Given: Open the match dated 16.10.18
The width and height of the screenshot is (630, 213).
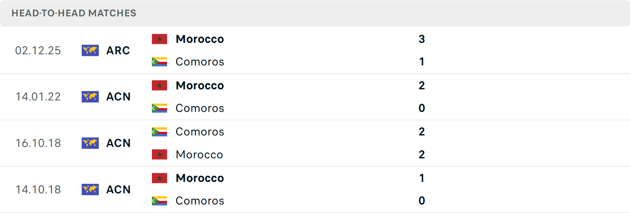Looking at the screenshot, I should point(38,143).
